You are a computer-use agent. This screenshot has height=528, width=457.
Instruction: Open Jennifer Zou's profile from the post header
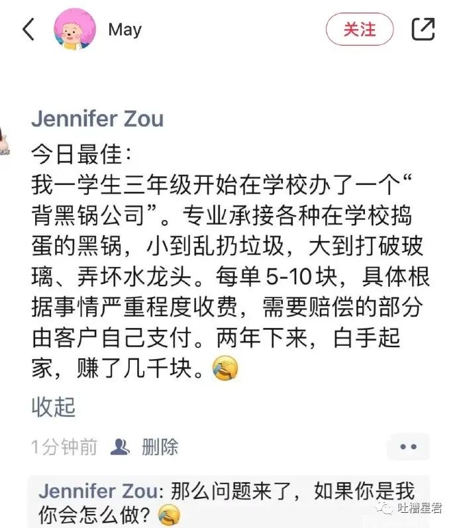pyautogui.click(x=97, y=119)
